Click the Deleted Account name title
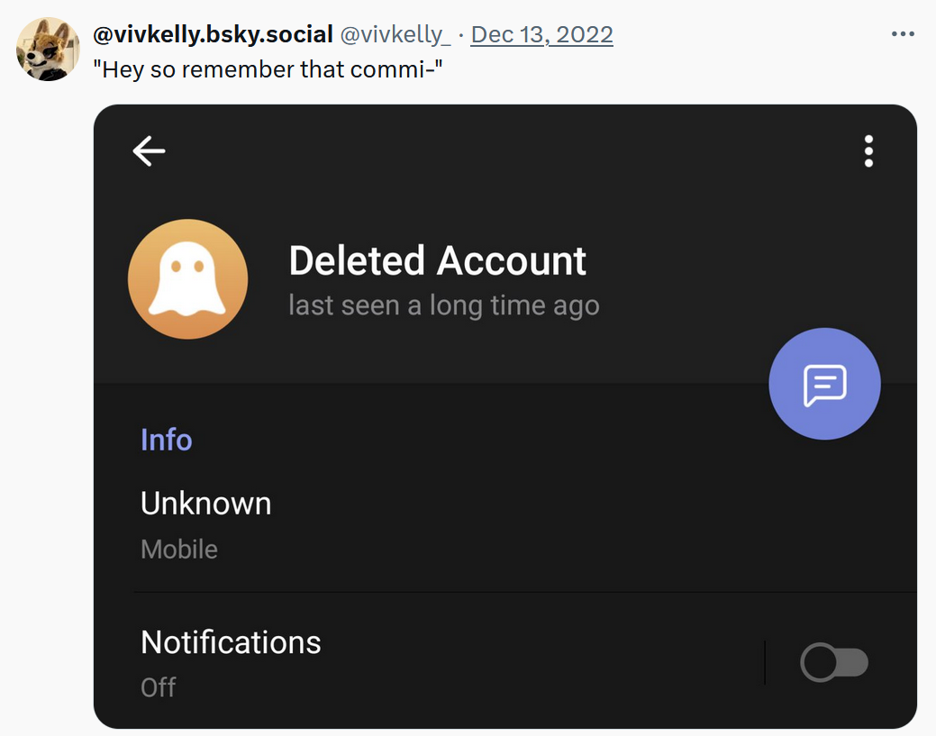The width and height of the screenshot is (936, 736). click(438, 261)
